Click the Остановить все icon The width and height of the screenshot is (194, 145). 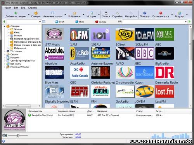[x=161, y=13]
